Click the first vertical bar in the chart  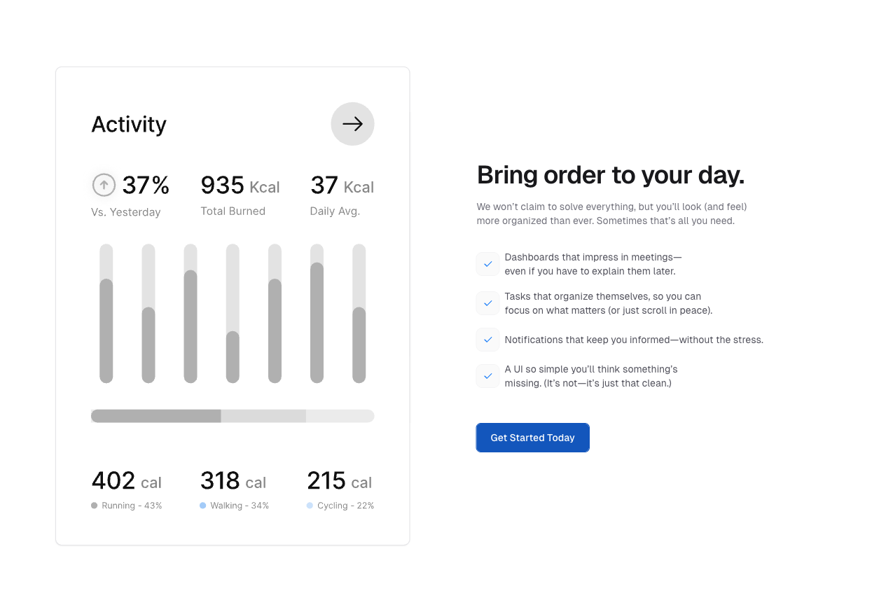point(106,331)
